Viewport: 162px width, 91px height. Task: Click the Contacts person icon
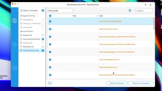click(21, 27)
